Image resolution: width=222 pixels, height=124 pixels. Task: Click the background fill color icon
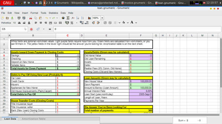tap(123, 23)
